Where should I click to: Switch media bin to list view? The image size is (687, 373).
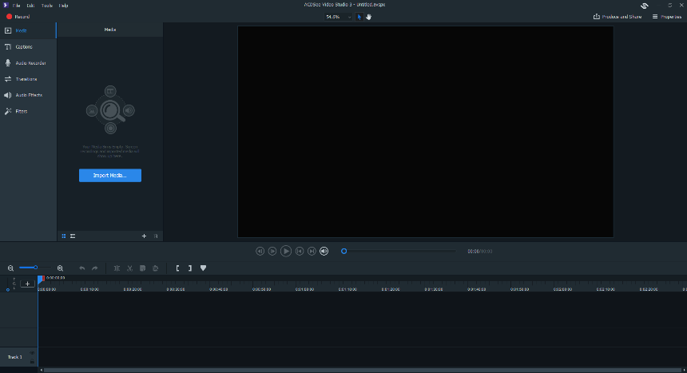(73, 236)
